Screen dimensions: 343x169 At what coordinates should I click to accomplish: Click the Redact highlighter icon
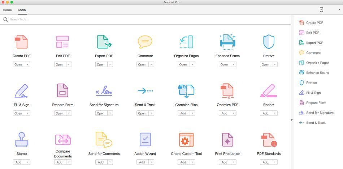269,91
